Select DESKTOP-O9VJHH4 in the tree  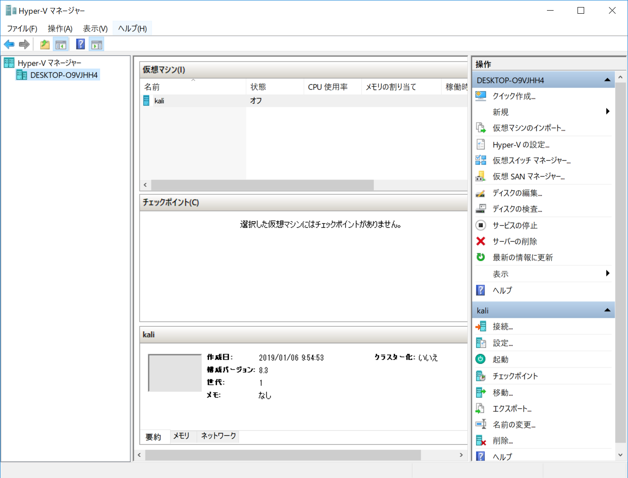[x=64, y=75]
